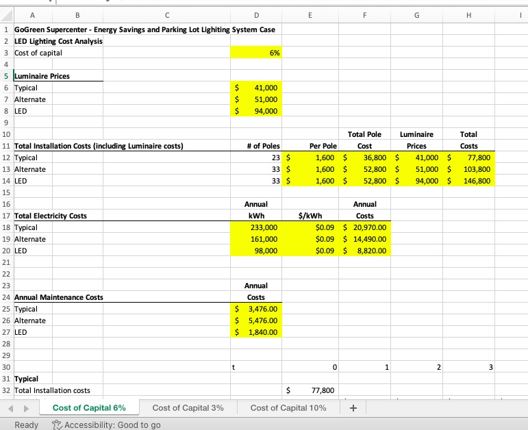
Task: Select row 3 header
Action: [6, 53]
